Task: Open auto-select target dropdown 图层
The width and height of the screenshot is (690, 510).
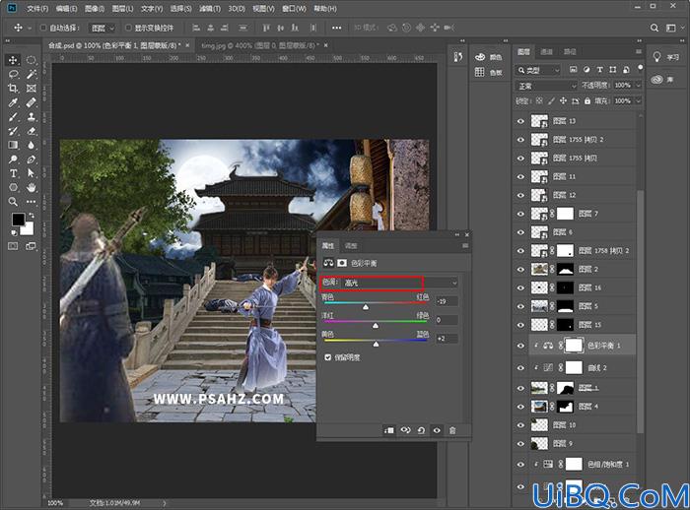Action: click(103, 29)
